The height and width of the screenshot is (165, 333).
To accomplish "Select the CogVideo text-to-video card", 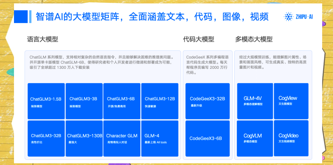I will pyautogui.click(x=291, y=138).
